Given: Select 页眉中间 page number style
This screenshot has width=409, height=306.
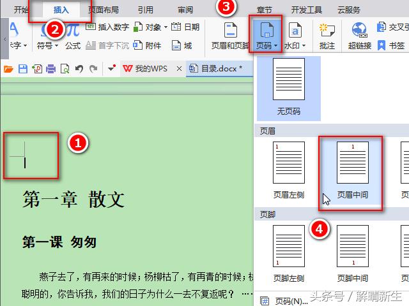Looking at the screenshot, I should pos(353,170).
